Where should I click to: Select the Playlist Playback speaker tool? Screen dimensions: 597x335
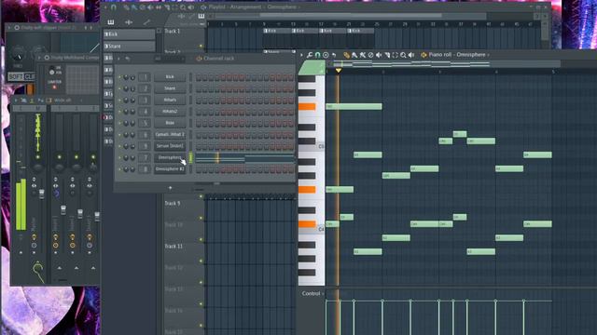click(x=191, y=7)
